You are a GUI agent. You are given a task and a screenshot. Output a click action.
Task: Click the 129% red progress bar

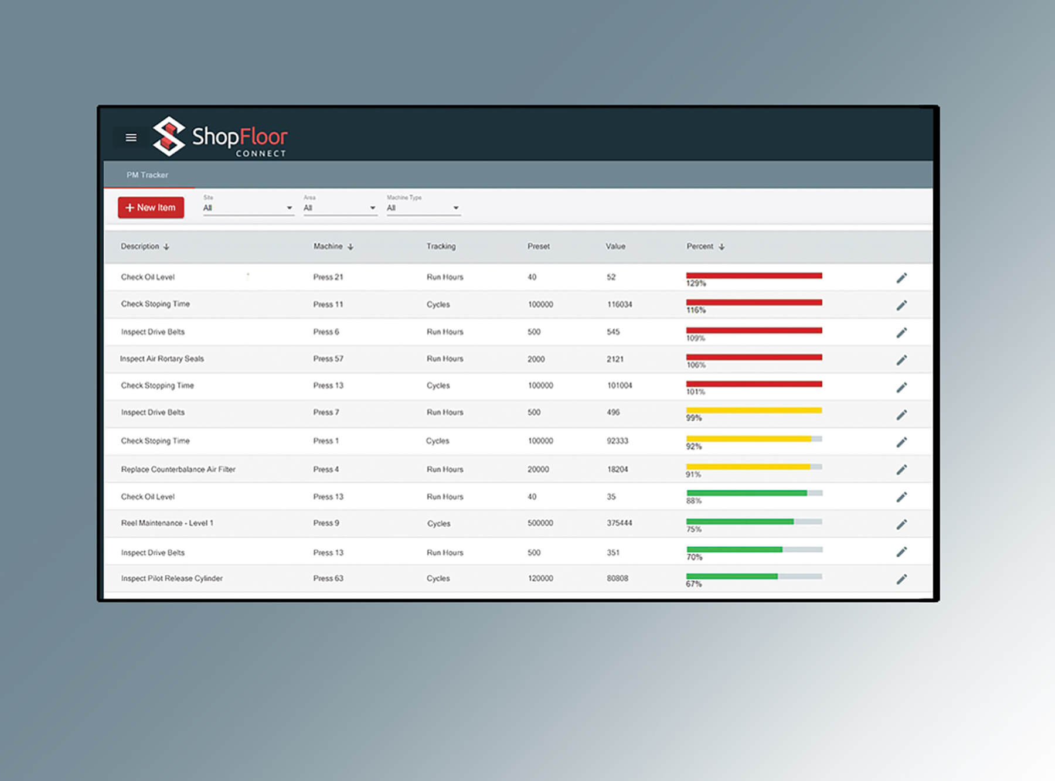(754, 275)
